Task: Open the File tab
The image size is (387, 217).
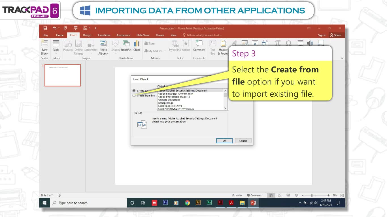Action: 46,35
